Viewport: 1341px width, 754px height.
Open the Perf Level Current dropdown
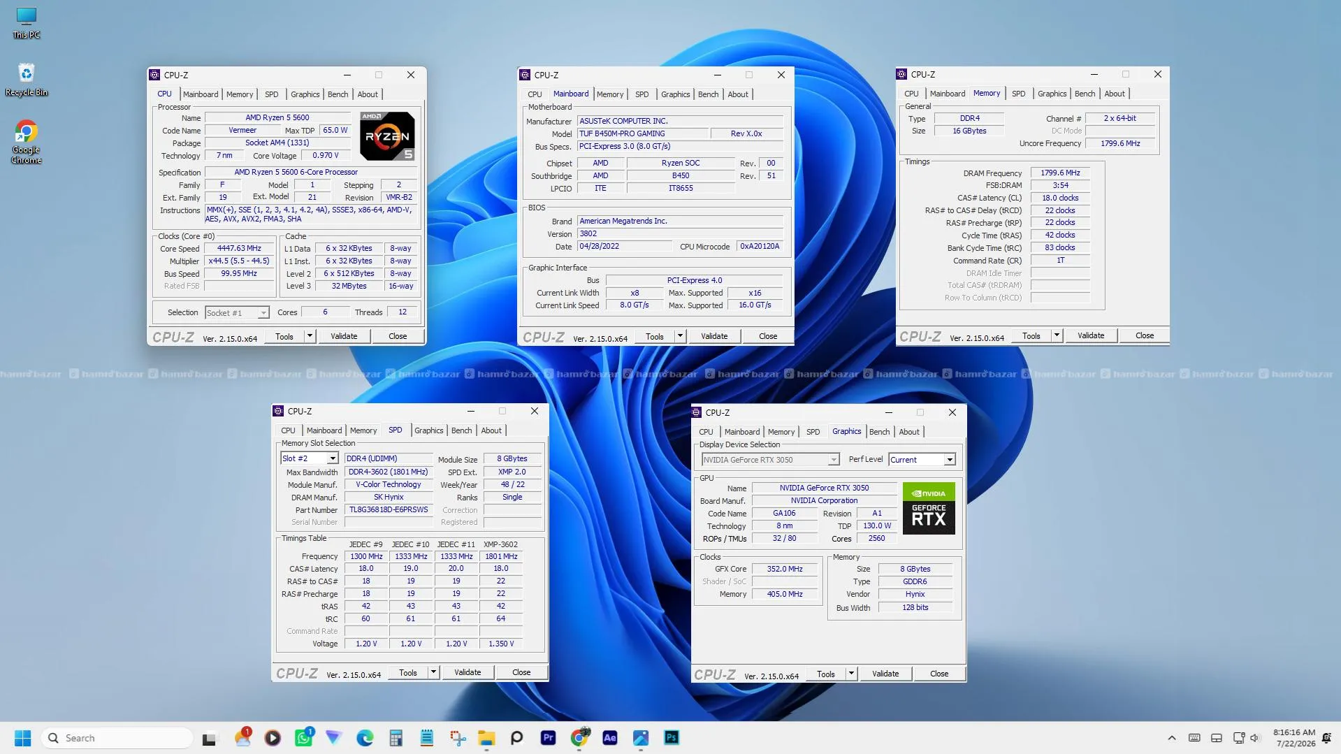coord(922,460)
